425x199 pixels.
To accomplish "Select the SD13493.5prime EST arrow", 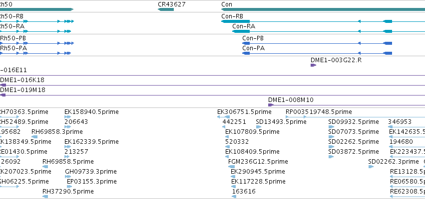I will click(259, 127).
